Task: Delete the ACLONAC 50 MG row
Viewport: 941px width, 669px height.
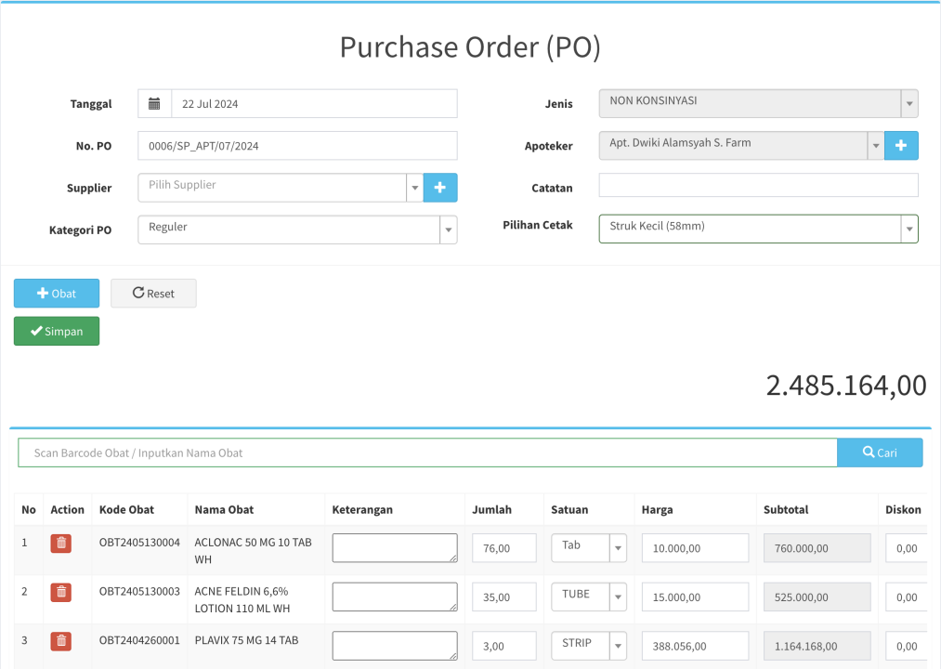Action: [x=60, y=544]
